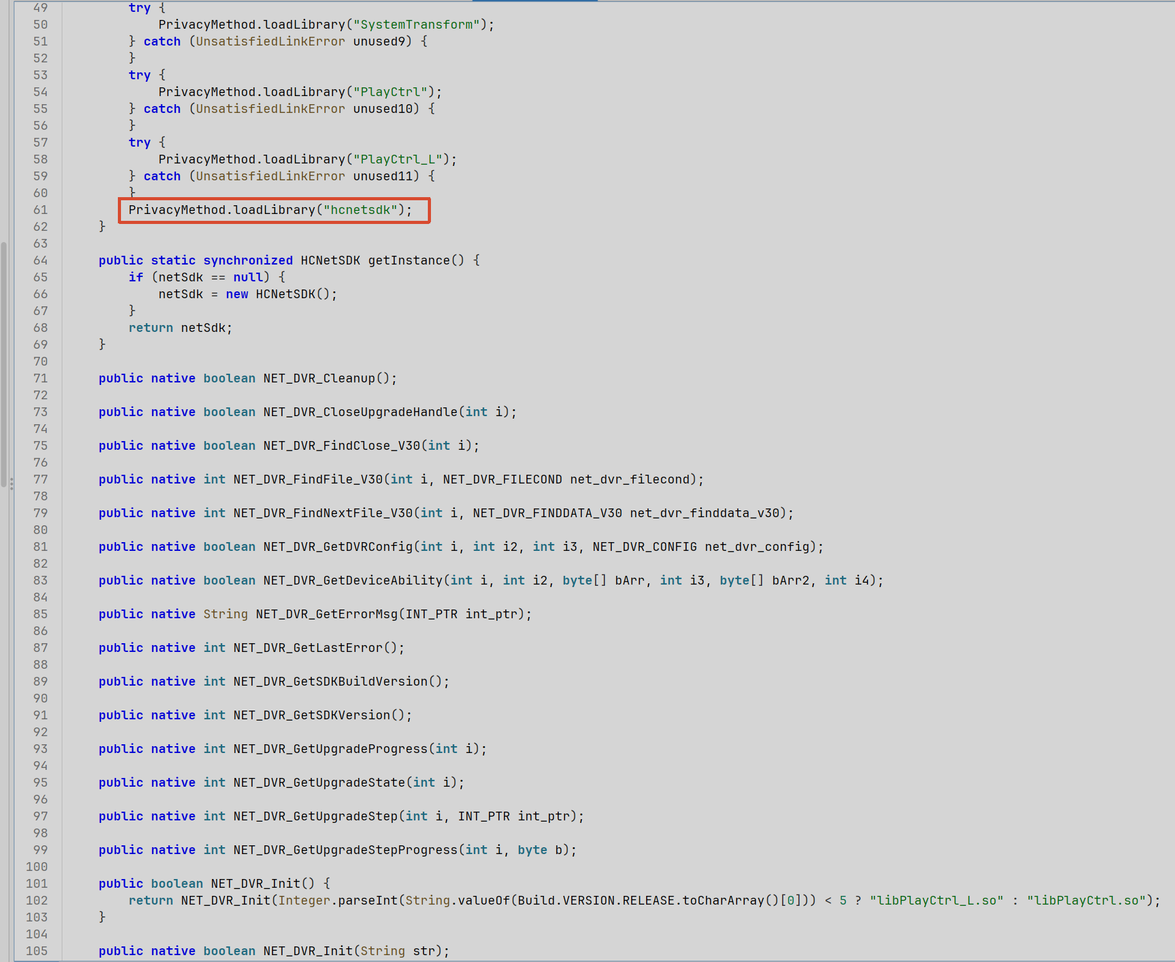
Task: Click the bArr2 parameter on line 83
Action: (x=790, y=580)
